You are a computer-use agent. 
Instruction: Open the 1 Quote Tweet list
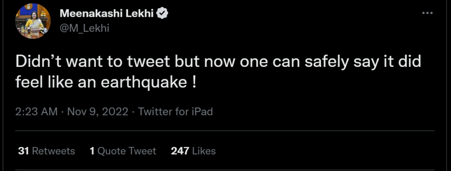coord(123,151)
